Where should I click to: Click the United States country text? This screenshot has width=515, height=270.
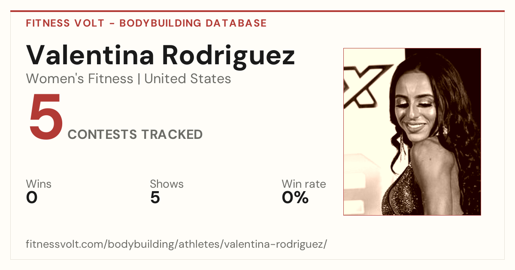point(188,79)
